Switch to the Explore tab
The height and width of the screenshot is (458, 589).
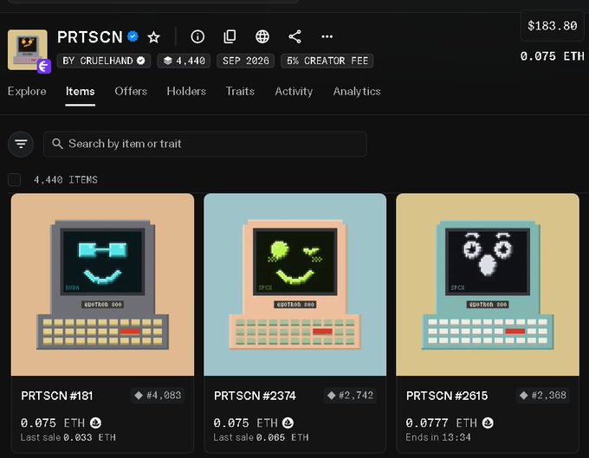click(x=27, y=91)
